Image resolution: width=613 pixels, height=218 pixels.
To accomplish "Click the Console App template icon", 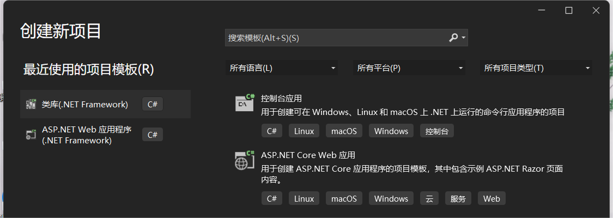I will [x=245, y=102].
